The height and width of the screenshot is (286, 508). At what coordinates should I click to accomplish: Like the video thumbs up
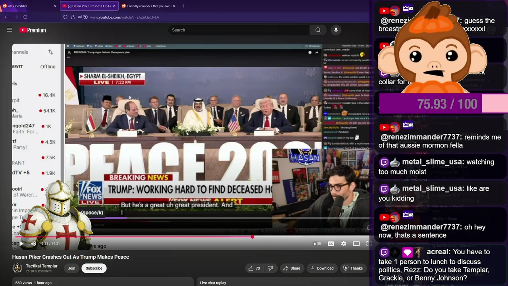(254, 268)
